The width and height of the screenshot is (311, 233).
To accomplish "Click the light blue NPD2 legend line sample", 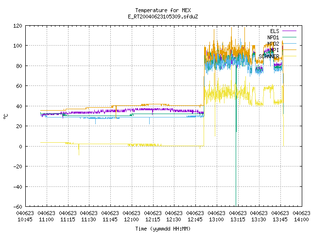I will pos(289,43).
